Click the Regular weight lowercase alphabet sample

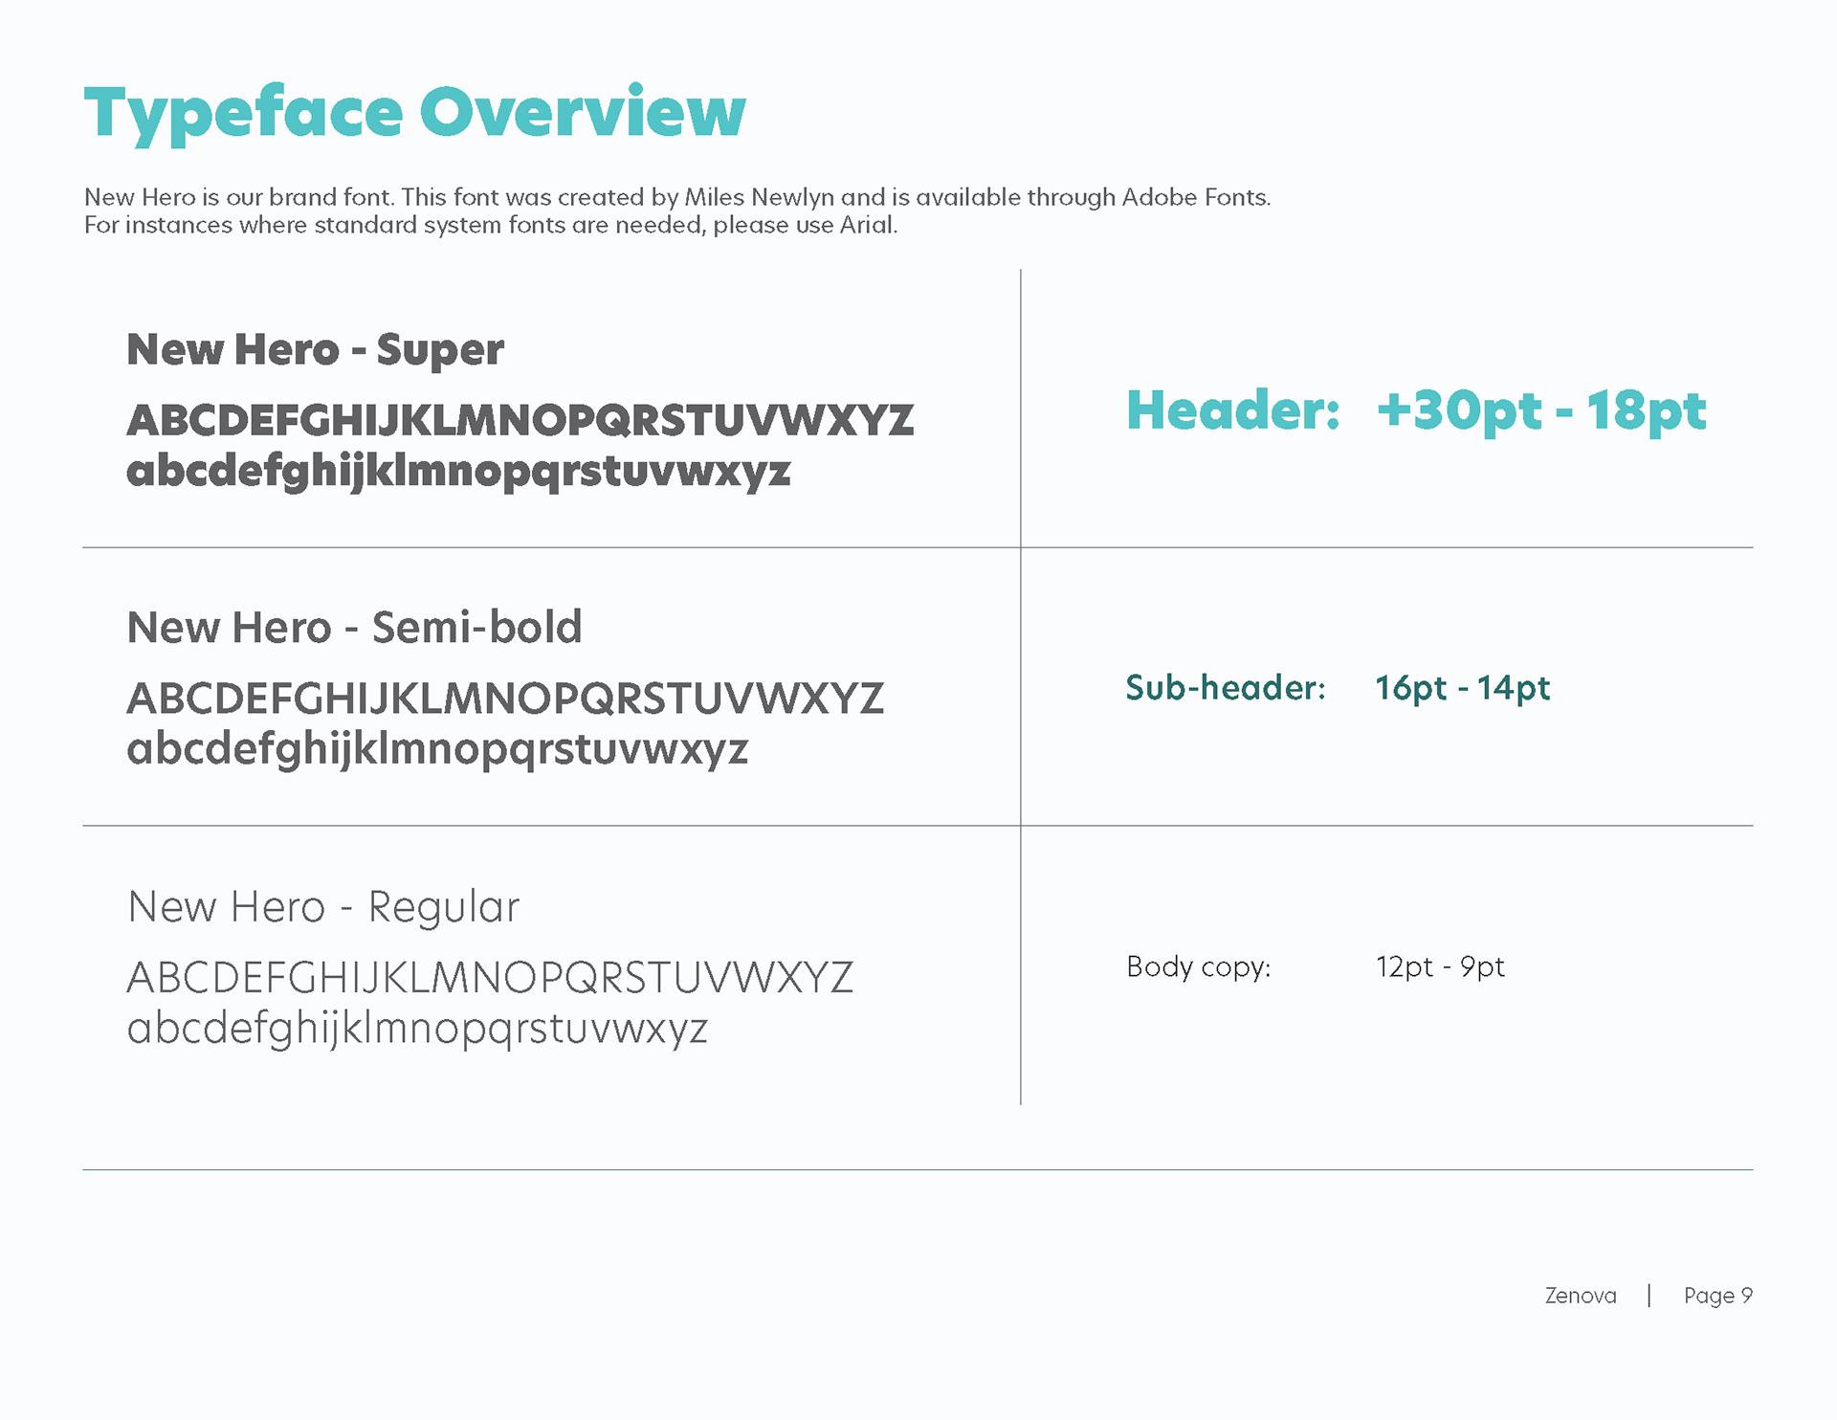point(417,1030)
